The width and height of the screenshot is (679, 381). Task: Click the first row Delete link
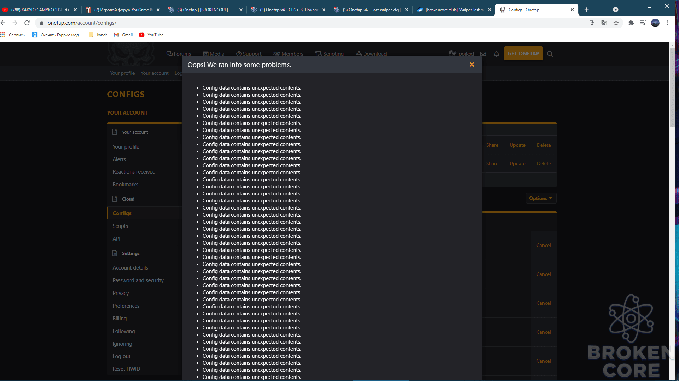[x=544, y=145]
